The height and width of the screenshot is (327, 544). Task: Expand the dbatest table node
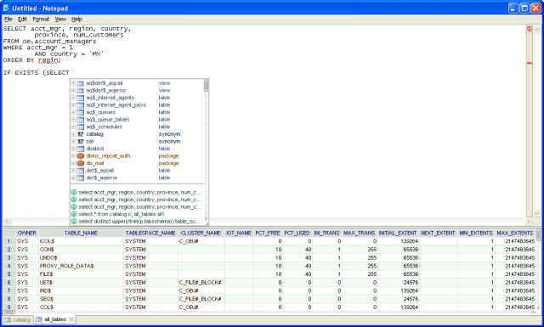click(x=73, y=149)
